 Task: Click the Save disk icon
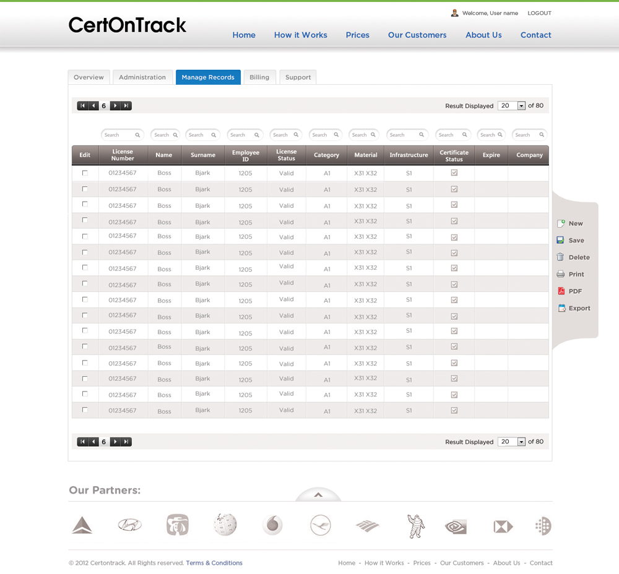click(561, 240)
